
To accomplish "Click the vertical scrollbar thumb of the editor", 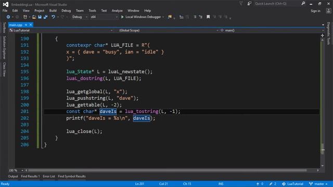I will (x=323, y=149).
